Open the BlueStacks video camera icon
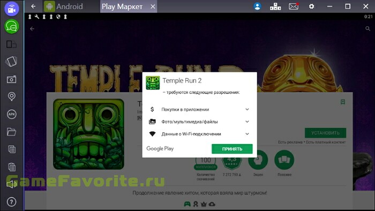375x211 pixels. coord(11,9)
